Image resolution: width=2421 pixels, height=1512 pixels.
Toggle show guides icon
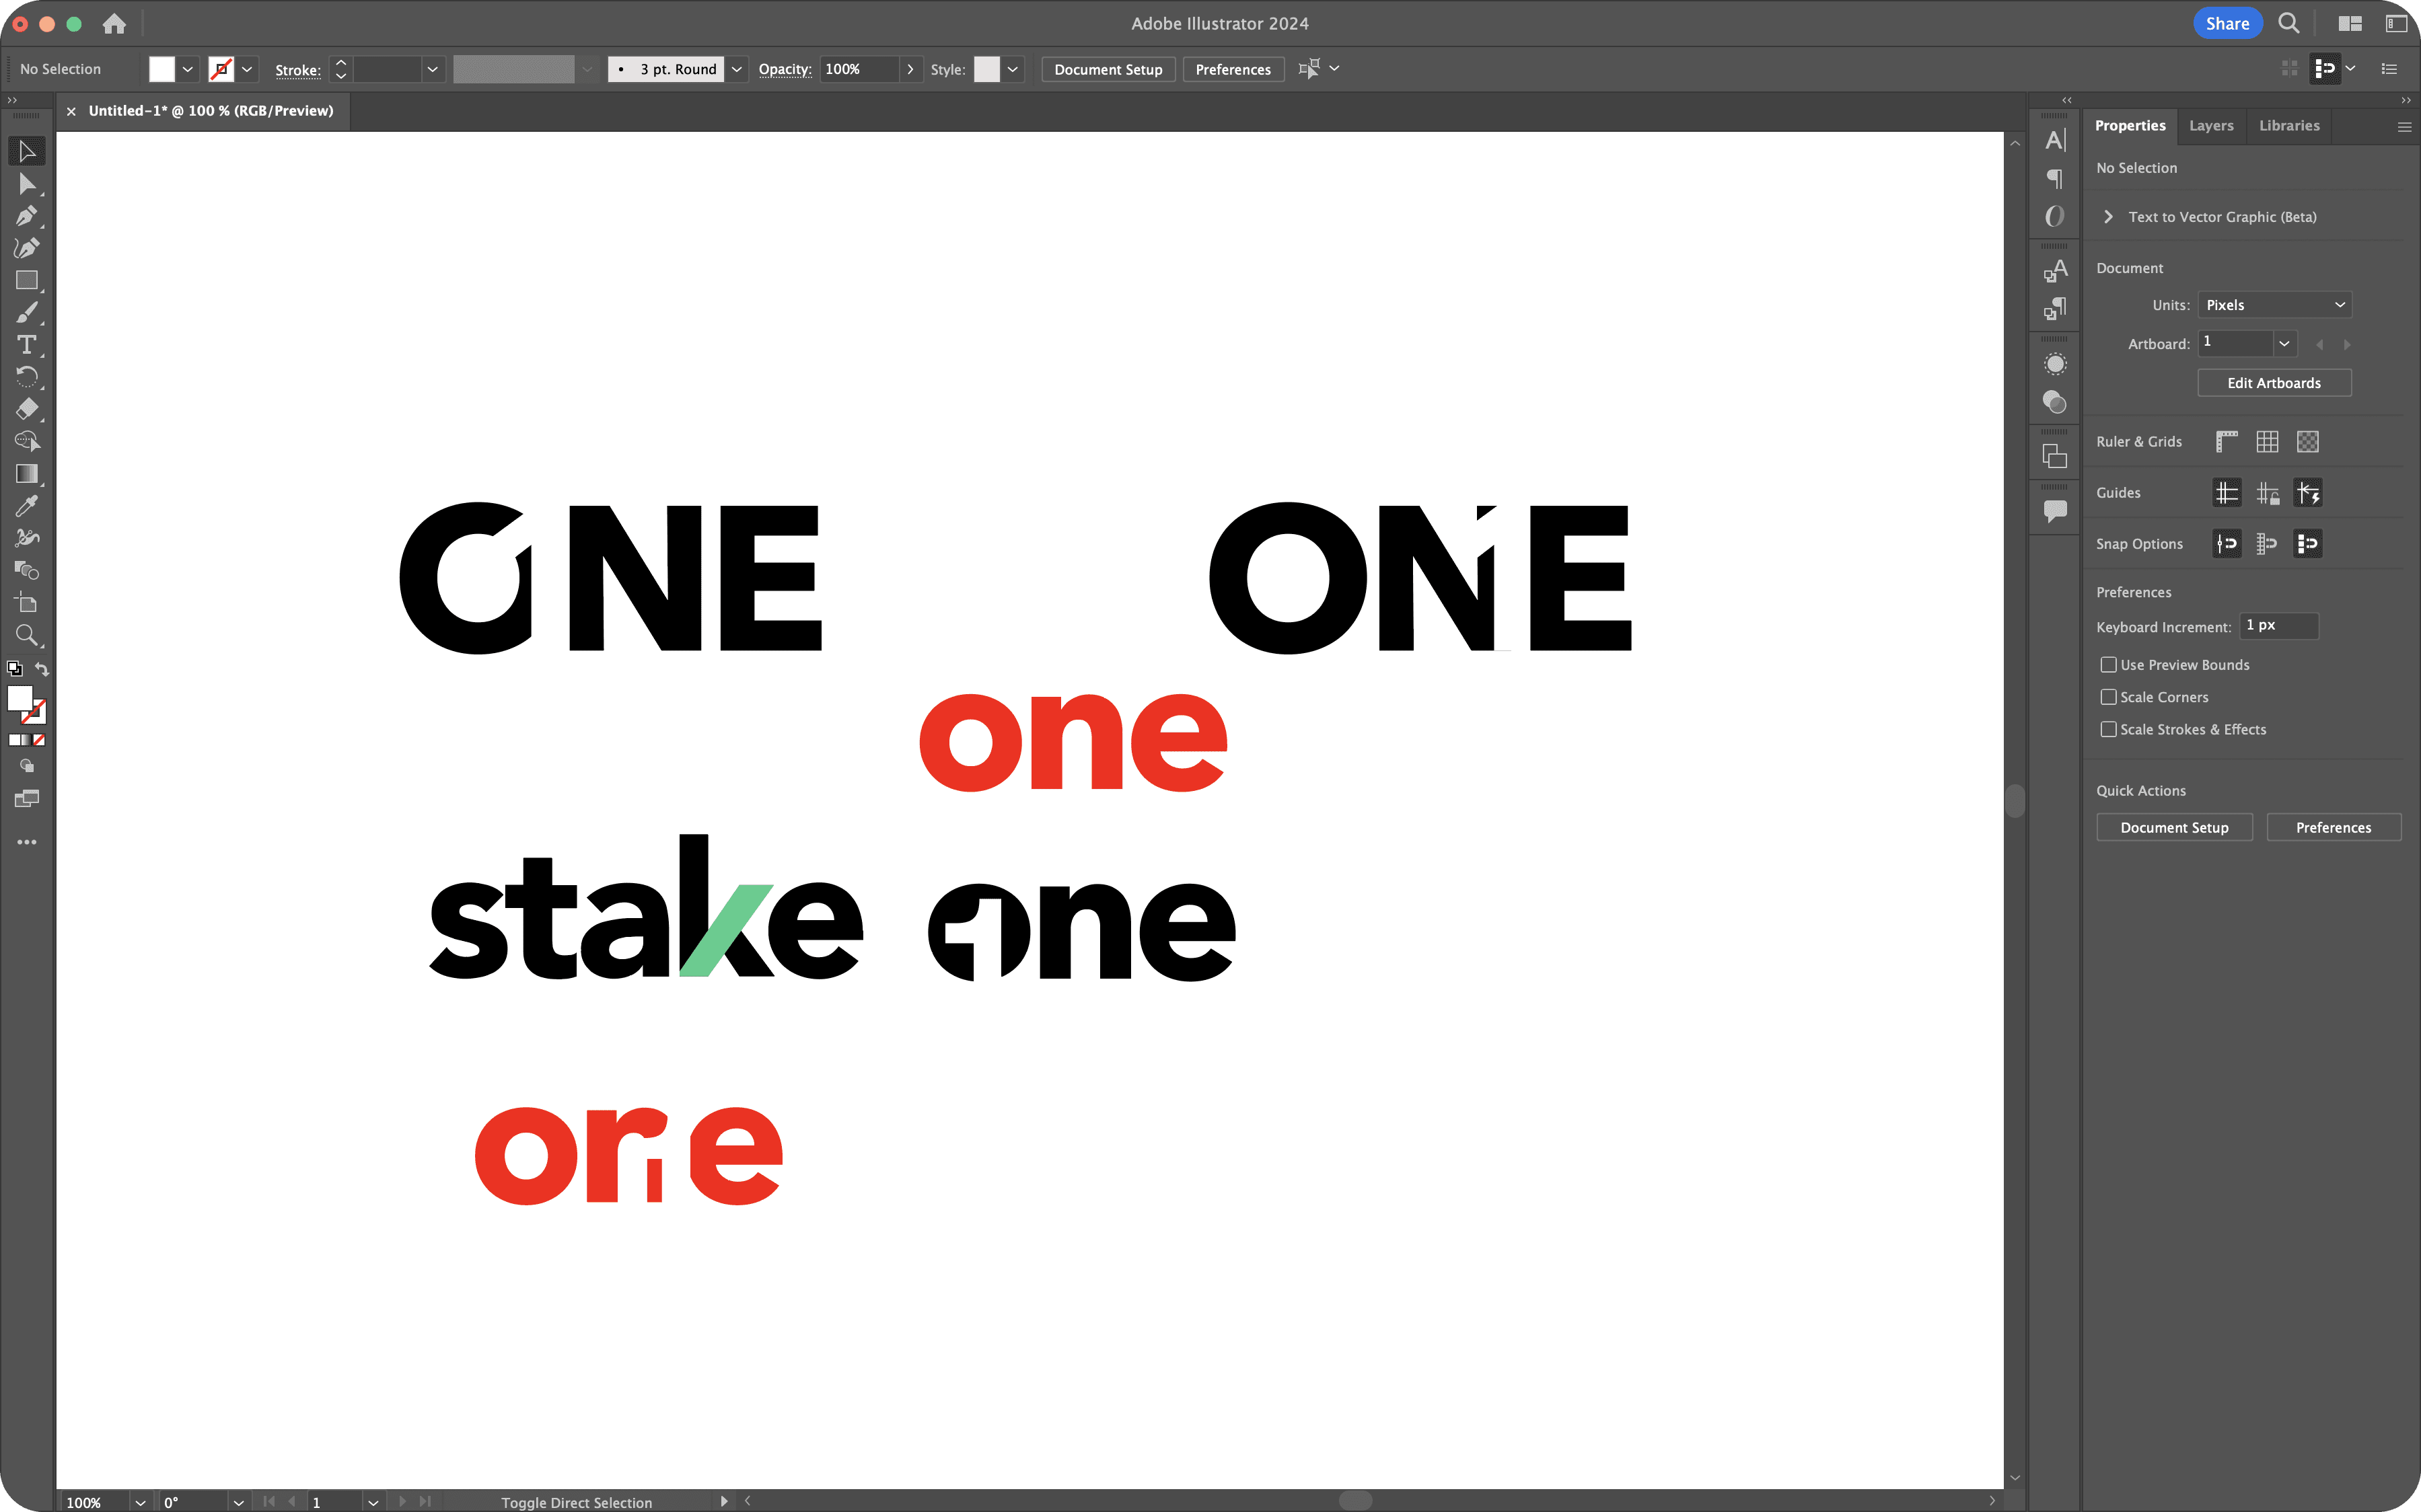pyautogui.click(x=2227, y=493)
